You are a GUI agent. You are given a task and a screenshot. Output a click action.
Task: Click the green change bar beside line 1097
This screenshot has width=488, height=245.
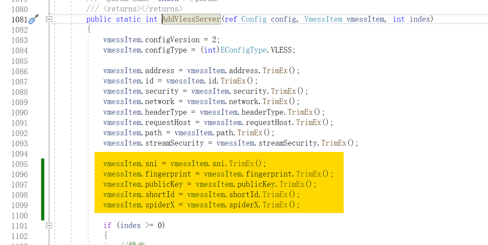tap(43, 185)
